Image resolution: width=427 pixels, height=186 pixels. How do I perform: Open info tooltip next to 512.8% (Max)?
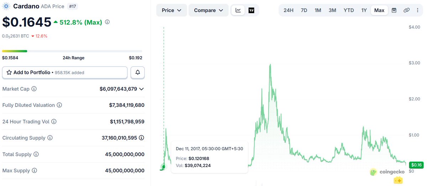(107, 22)
